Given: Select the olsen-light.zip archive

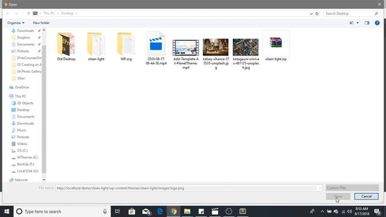Looking at the screenshot, I should (276, 46).
